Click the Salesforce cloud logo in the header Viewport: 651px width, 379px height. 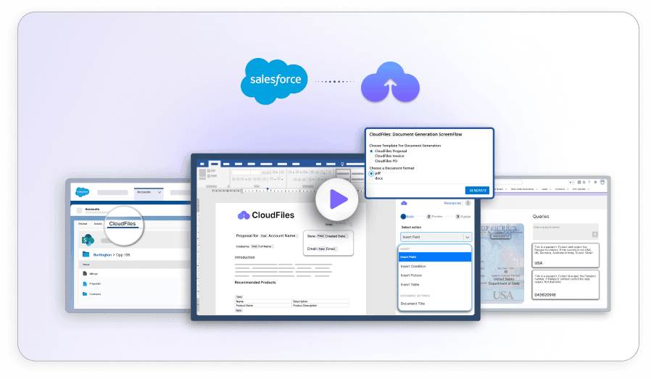(x=274, y=81)
